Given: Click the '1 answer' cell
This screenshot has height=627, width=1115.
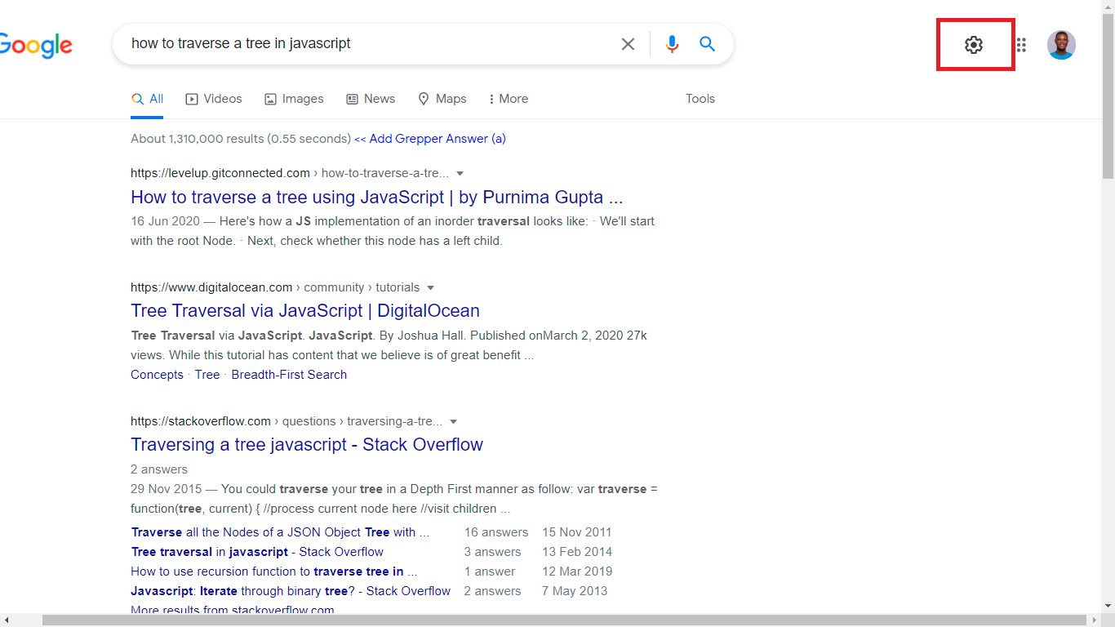Looking at the screenshot, I should point(490,571).
